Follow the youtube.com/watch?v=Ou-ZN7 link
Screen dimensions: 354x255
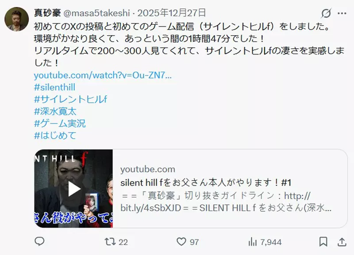[x=103, y=75]
